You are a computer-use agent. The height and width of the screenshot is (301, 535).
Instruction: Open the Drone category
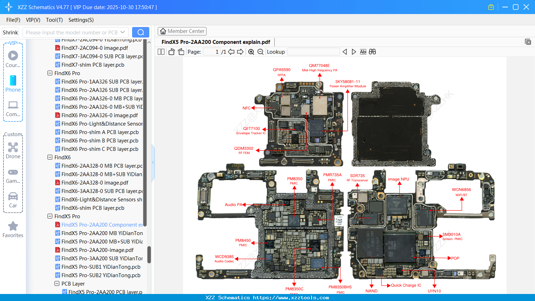click(13, 150)
